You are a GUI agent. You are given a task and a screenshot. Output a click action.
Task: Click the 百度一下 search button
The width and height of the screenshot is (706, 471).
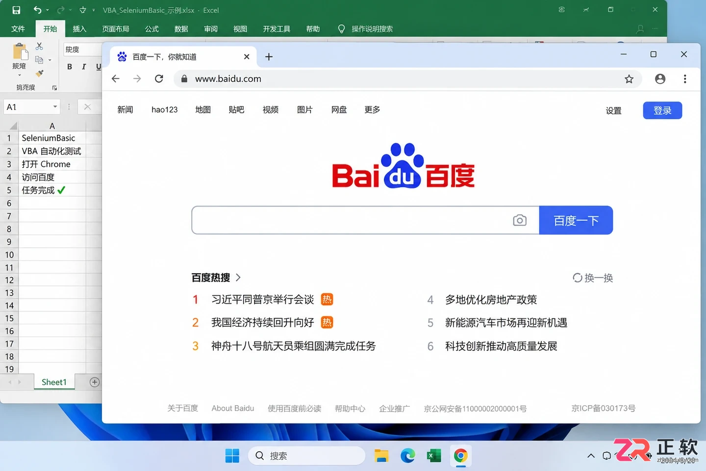click(x=576, y=220)
